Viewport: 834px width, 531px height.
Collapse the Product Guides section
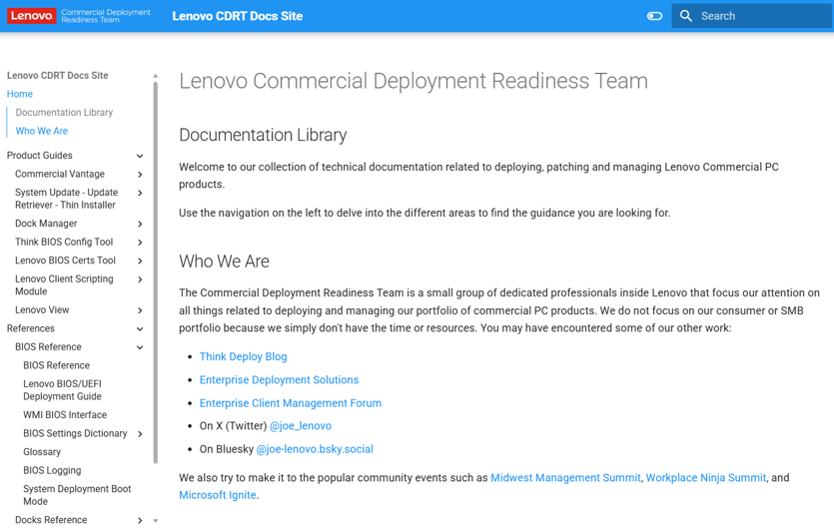(140, 156)
